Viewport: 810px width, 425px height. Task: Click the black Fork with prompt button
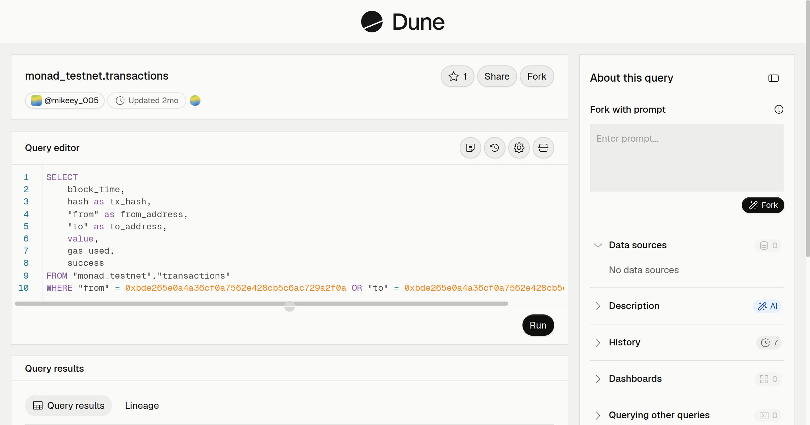point(763,205)
